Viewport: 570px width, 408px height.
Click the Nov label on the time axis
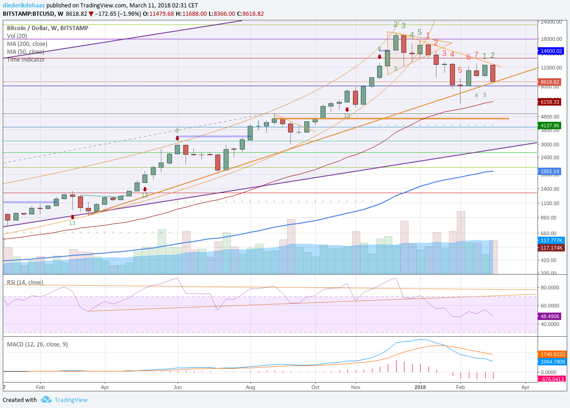pyautogui.click(x=356, y=387)
